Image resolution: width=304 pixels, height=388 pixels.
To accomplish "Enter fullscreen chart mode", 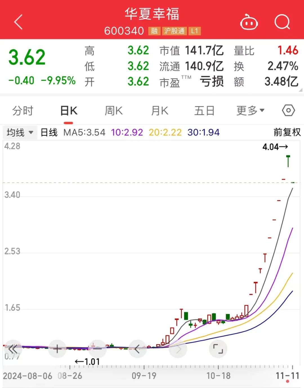I will pos(218,349).
